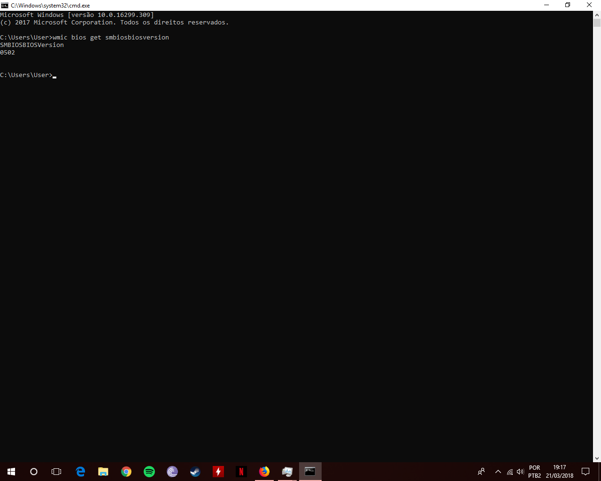Restore down the cmd.exe window
Screen dimensions: 601x481
[x=568, y=5]
